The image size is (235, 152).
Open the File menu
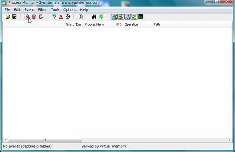(7, 10)
